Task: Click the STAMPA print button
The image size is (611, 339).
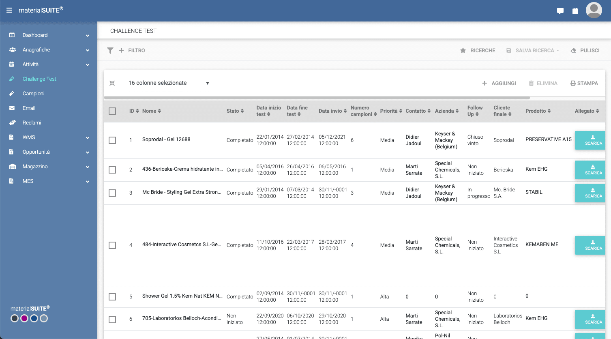Action: pyautogui.click(x=584, y=84)
